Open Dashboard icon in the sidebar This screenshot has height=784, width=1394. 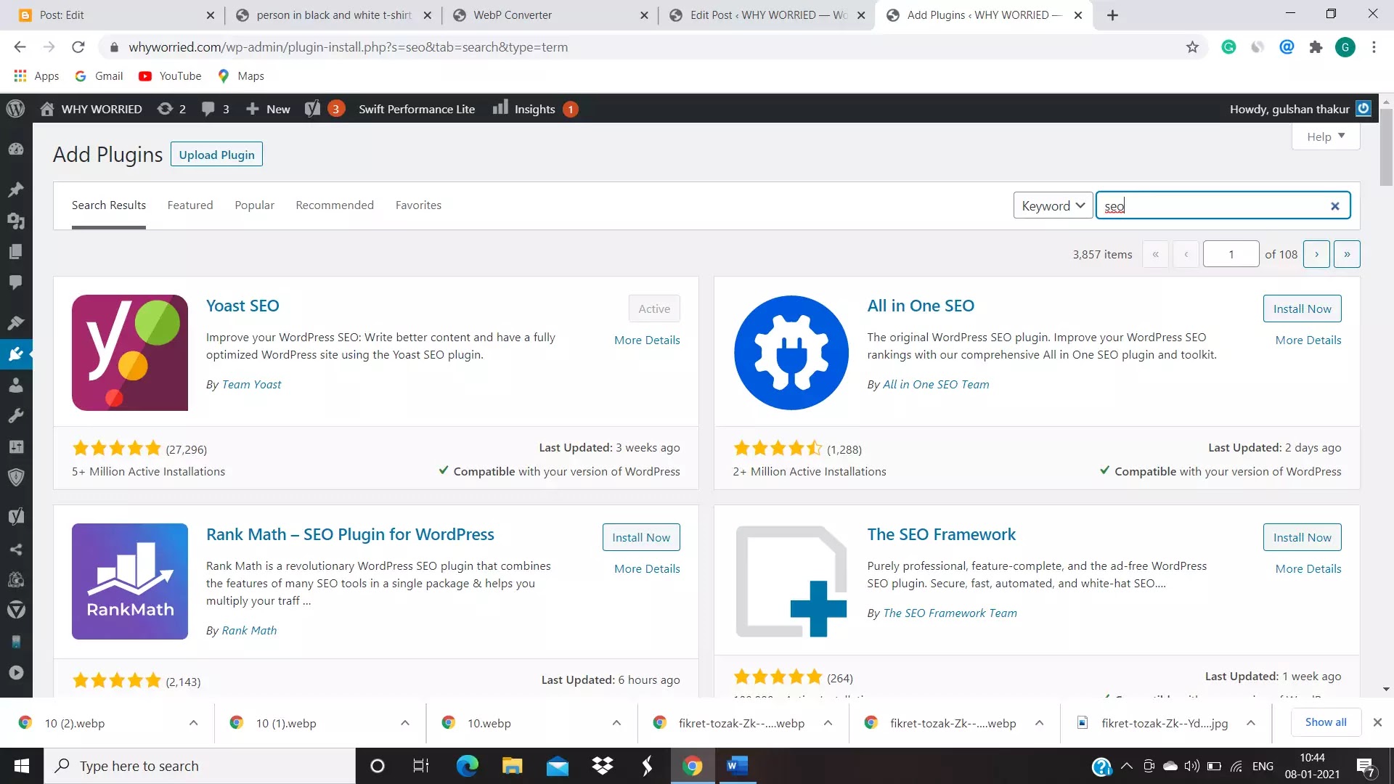pos(16,150)
